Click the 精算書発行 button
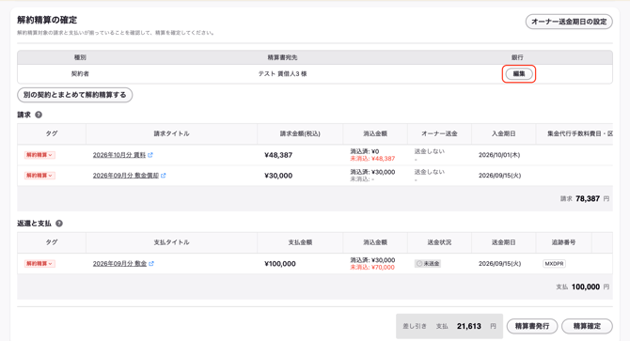This screenshot has width=630, height=341. coord(532,326)
